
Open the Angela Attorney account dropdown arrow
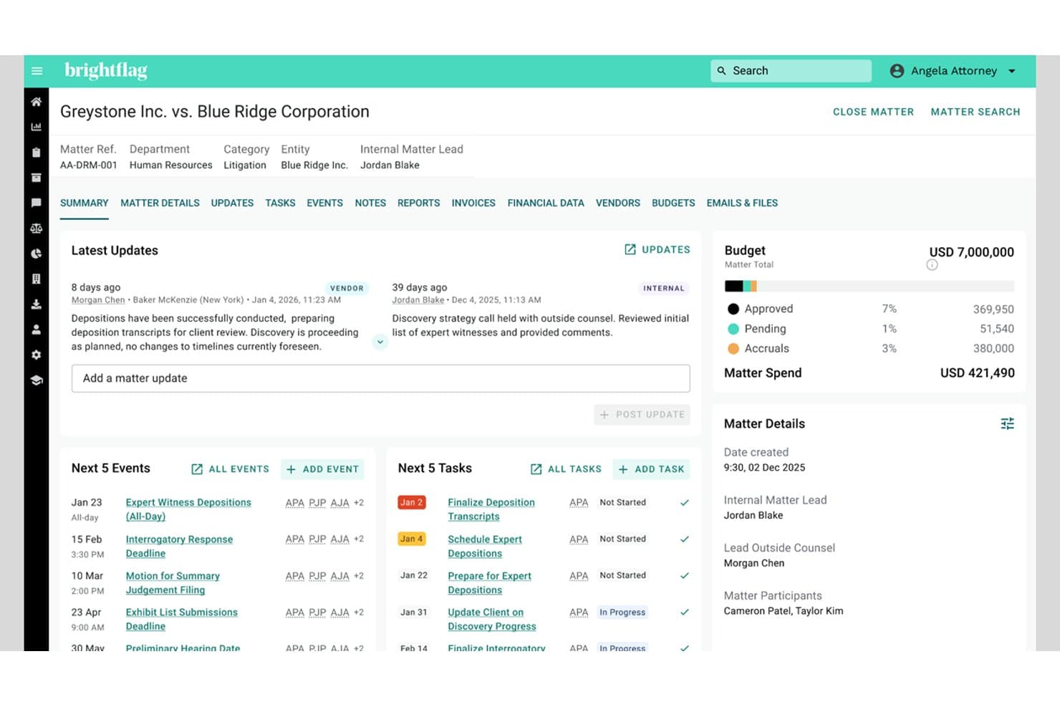coord(1012,71)
